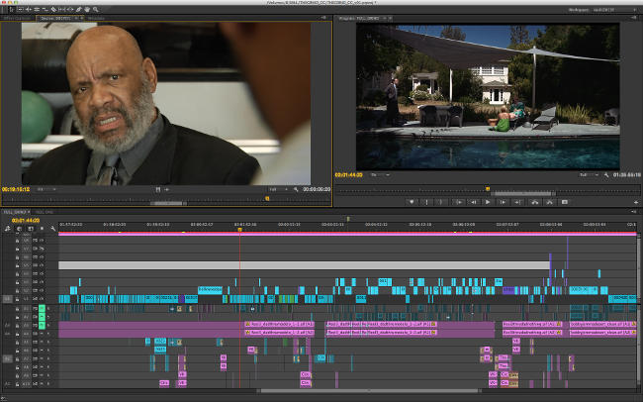Screen dimensions: 643x402
Task: Click the Lift button in Program monitor
Action: [534, 202]
